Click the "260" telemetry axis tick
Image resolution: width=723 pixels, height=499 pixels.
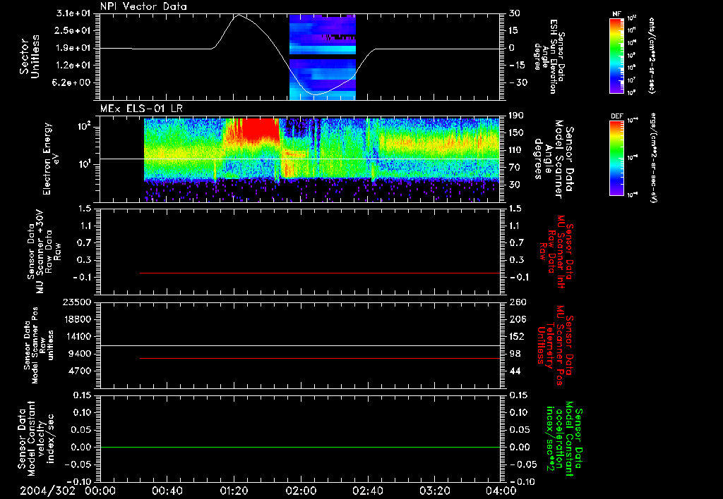coord(517,302)
